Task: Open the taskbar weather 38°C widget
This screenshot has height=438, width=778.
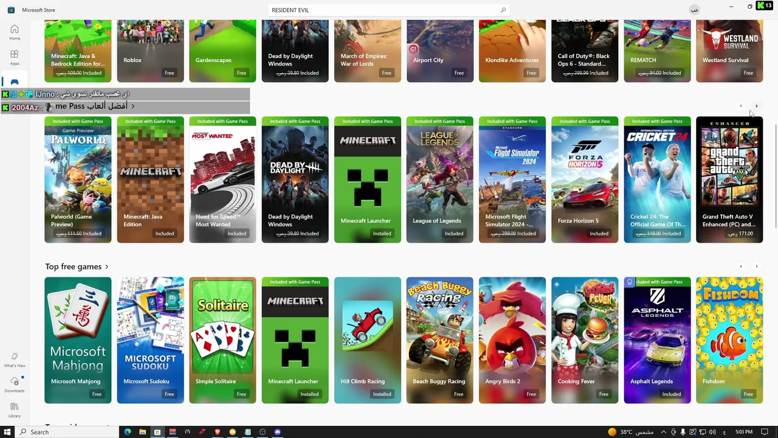Action: coord(630,432)
